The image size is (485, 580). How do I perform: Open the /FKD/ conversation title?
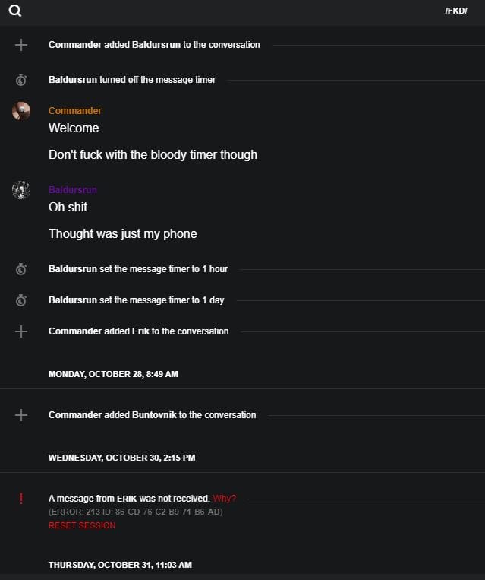click(x=456, y=11)
